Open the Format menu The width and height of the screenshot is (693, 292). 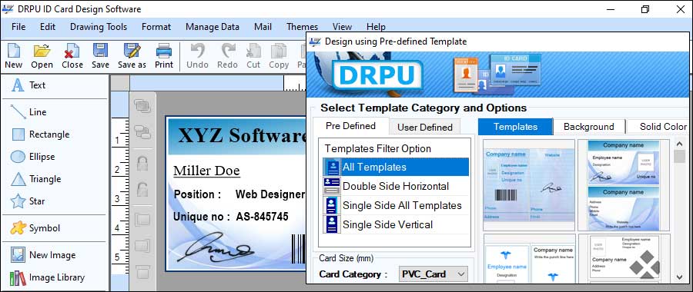tap(156, 27)
